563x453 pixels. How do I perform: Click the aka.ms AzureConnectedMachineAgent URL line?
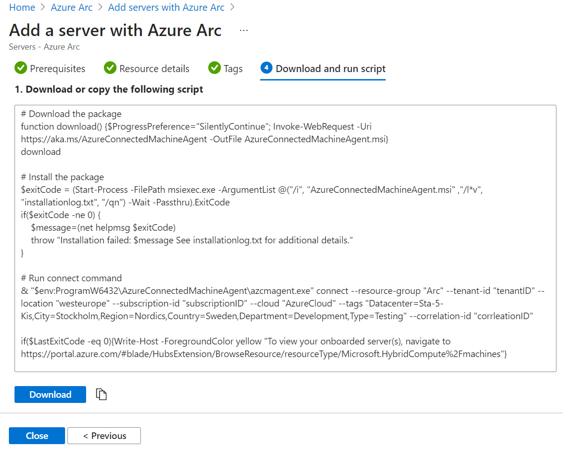[x=205, y=139]
